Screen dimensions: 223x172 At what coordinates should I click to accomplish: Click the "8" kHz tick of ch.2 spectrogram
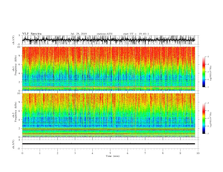[19, 102]
